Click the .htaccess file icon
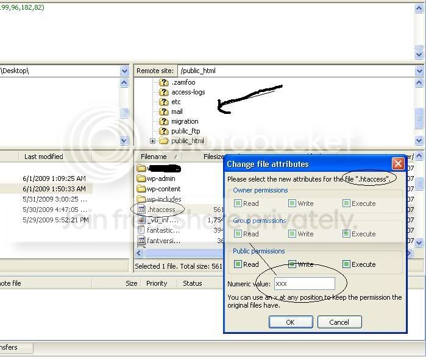This screenshot has height=357, width=426. click(141, 210)
